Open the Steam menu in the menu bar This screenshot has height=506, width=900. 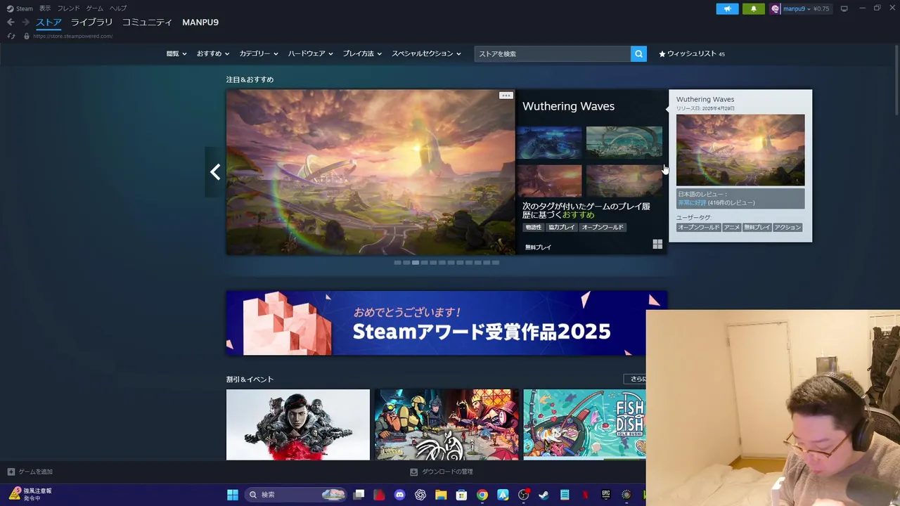(x=20, y=8)
